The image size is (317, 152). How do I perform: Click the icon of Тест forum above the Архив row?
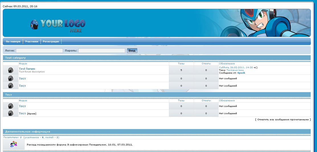11,106
